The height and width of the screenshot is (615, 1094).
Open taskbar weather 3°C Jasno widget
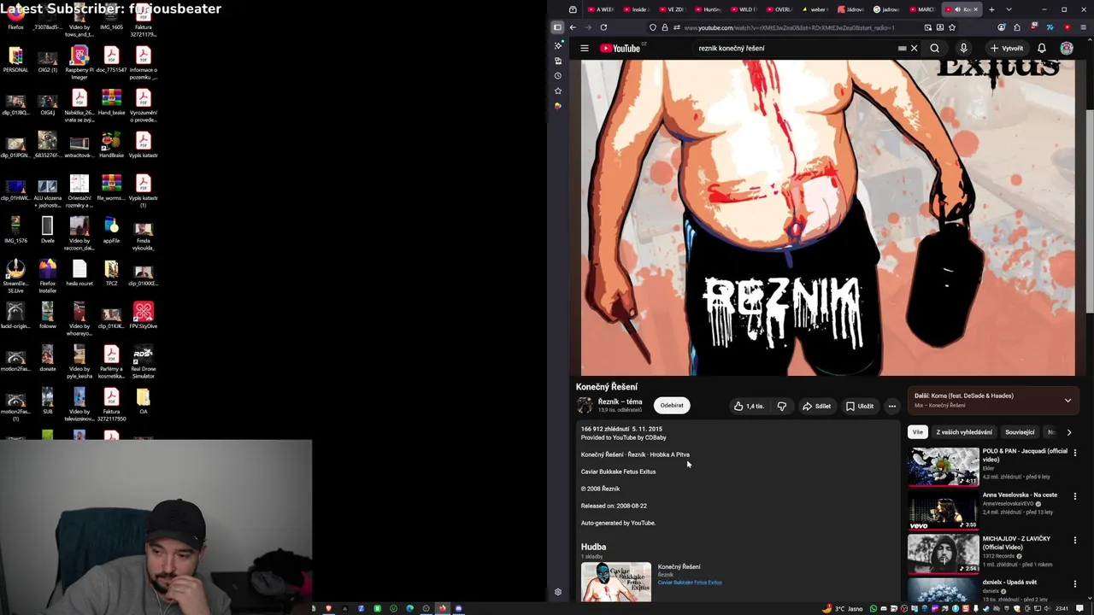[844, 608]
